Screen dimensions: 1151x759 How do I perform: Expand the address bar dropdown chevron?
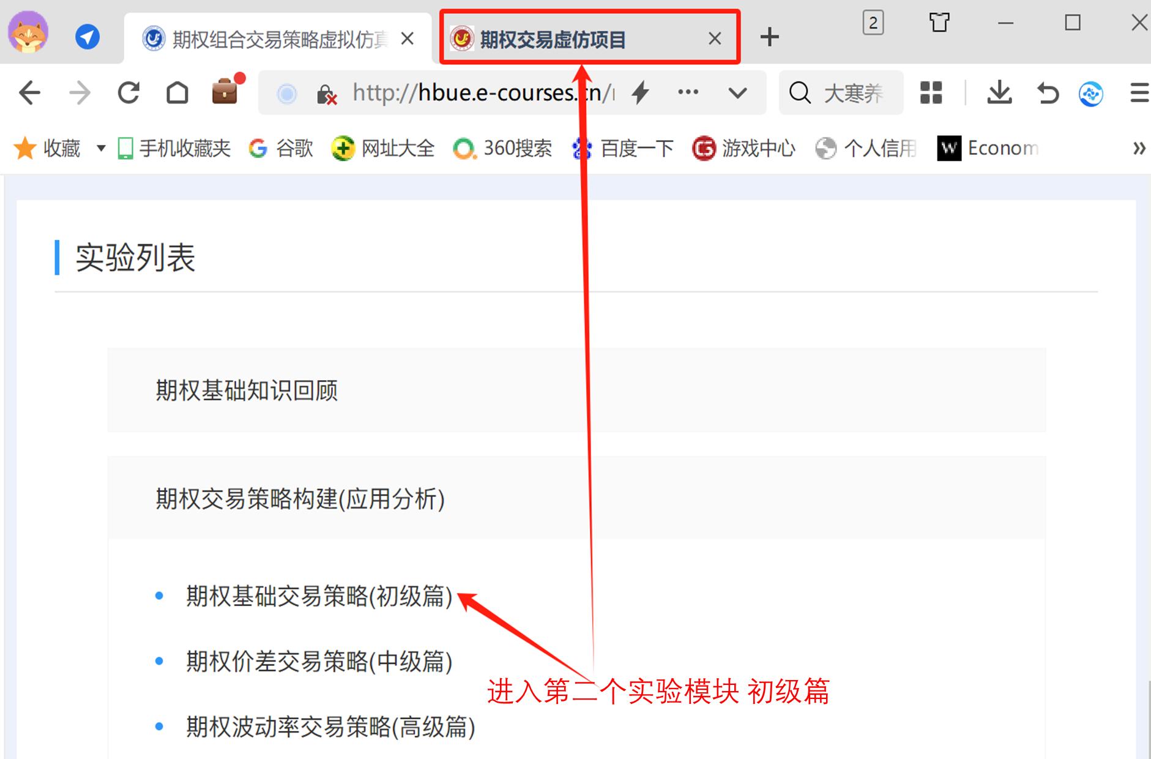pyautogui.click(x=738, y=93)
